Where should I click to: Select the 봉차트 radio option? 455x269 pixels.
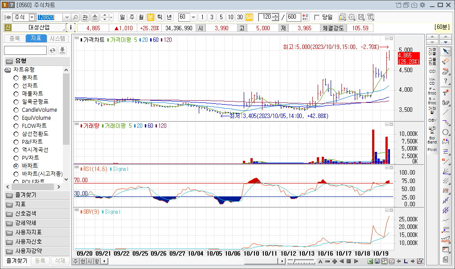tap(16, 77)
